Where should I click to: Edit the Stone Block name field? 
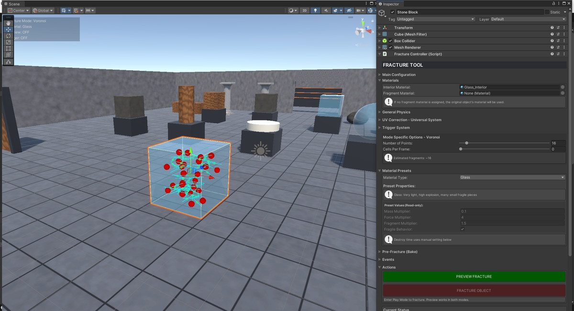[470, 12]
